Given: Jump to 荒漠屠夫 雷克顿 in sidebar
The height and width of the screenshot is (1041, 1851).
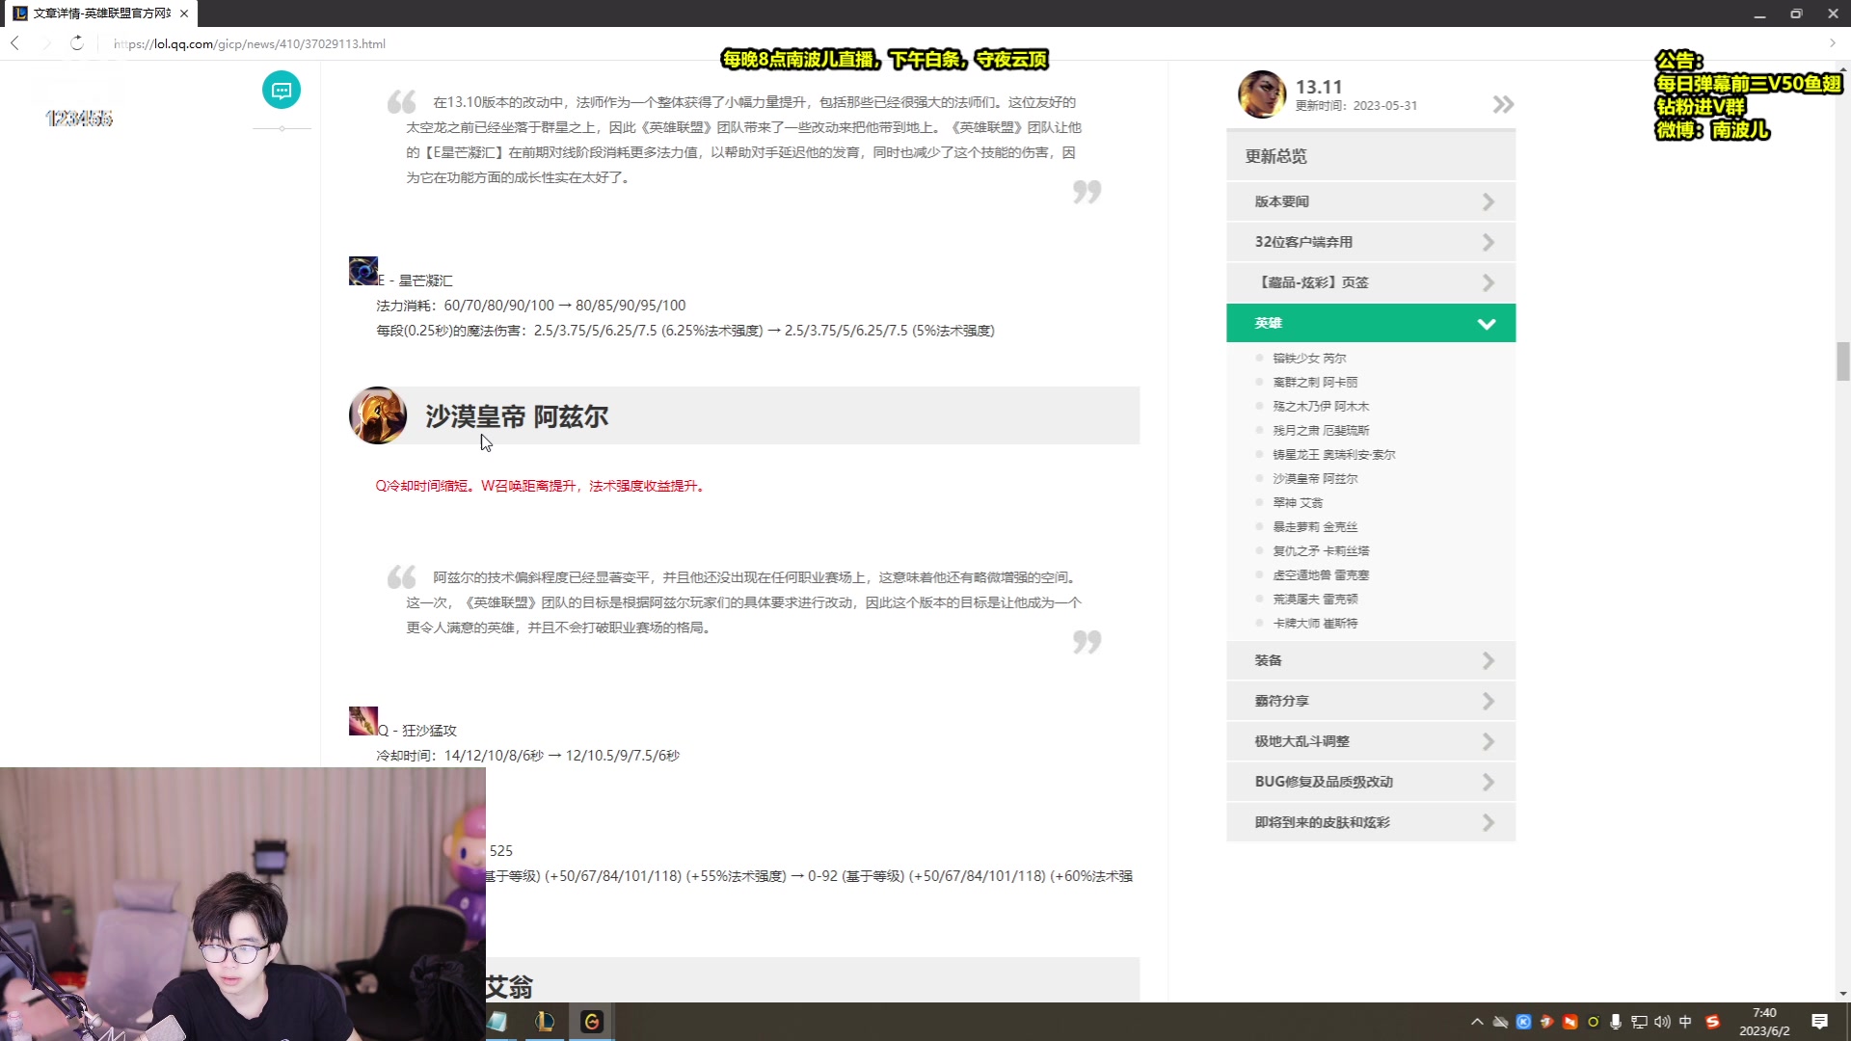Looking at the screenshot, I should coord(1315,600).
